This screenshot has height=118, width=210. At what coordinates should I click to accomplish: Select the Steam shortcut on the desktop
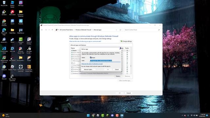[x=12, y=40]
